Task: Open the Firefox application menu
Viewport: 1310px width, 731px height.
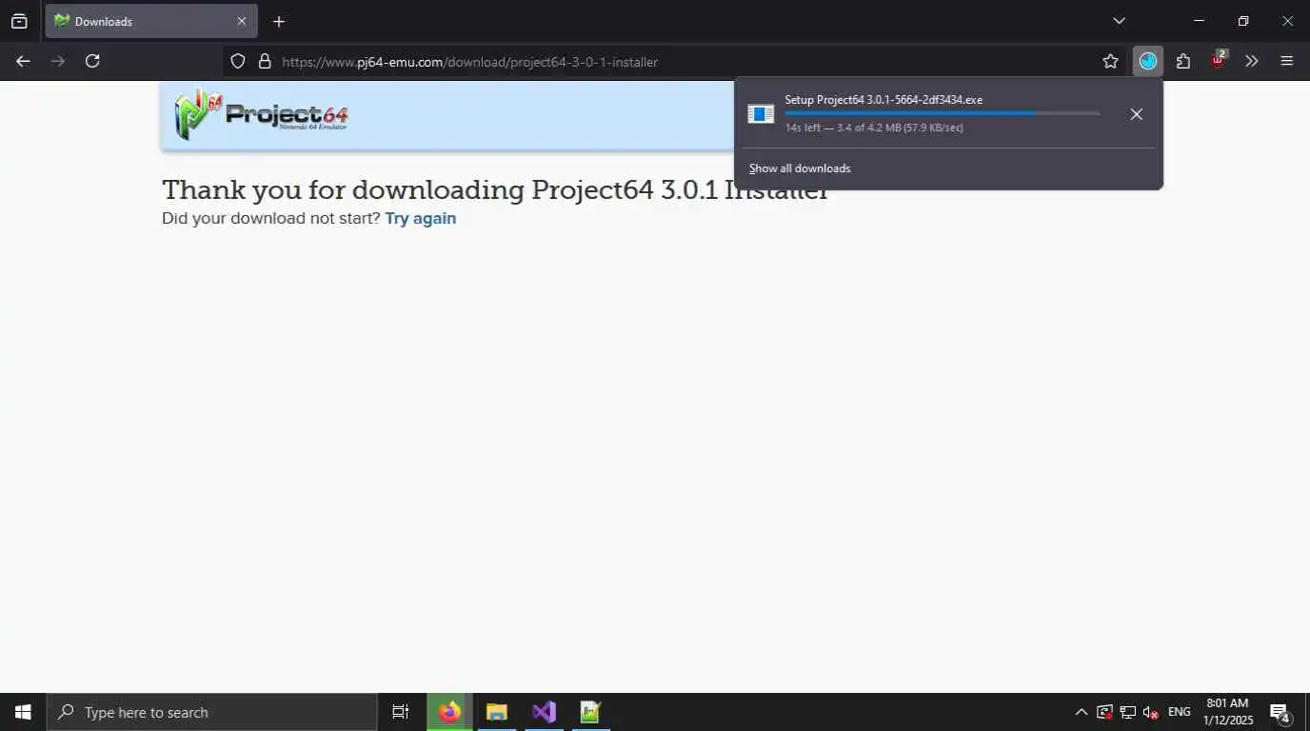Action: click(x=1287, y=61)
